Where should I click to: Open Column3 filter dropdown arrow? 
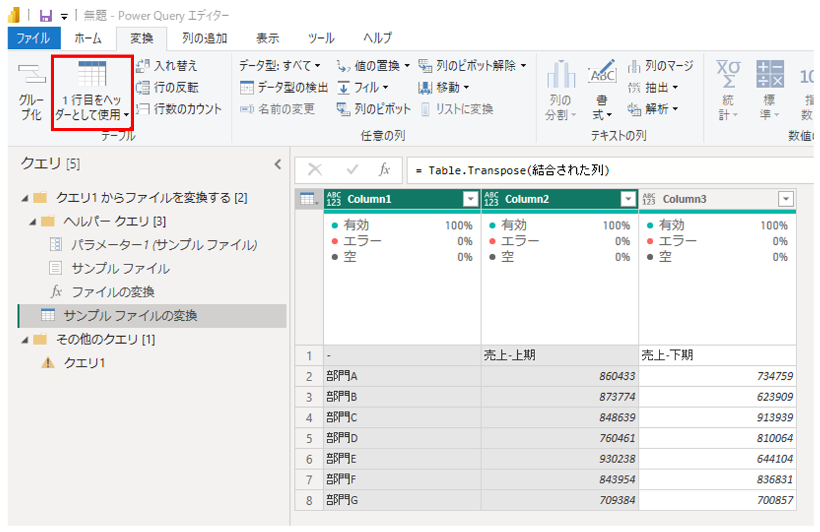786,199
